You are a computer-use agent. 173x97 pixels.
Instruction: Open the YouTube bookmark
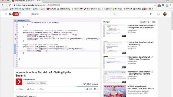point(51,9)
